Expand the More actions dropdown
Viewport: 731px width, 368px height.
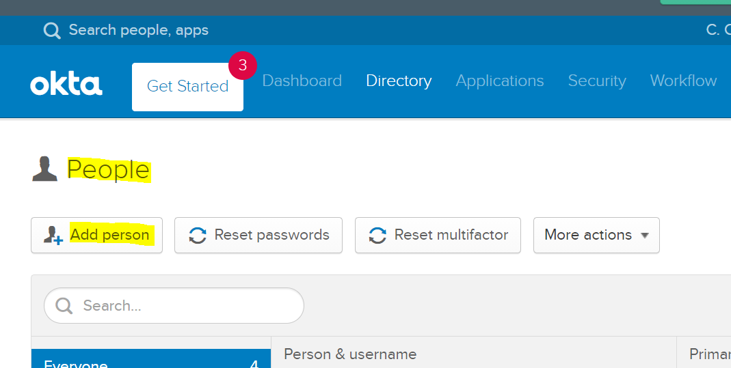click(596, 236)
